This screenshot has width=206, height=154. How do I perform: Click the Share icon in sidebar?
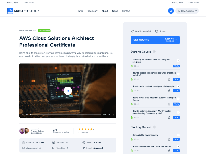point(157,31)
